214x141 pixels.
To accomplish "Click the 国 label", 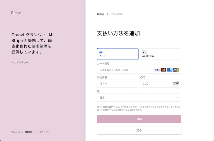I will [x=98, y=91].
